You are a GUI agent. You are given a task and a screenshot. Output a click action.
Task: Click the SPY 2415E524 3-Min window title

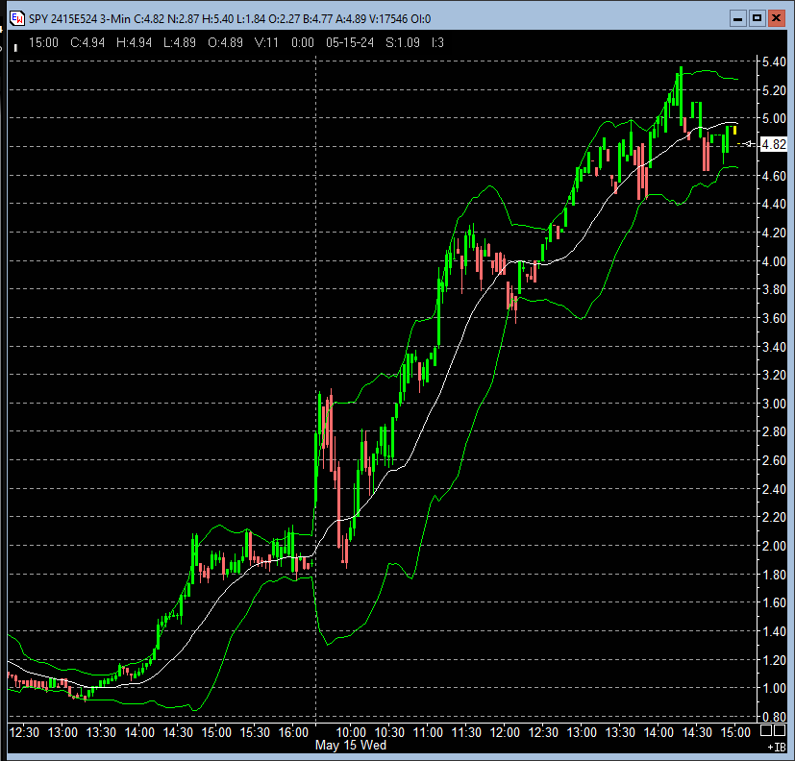pos(80,19)
